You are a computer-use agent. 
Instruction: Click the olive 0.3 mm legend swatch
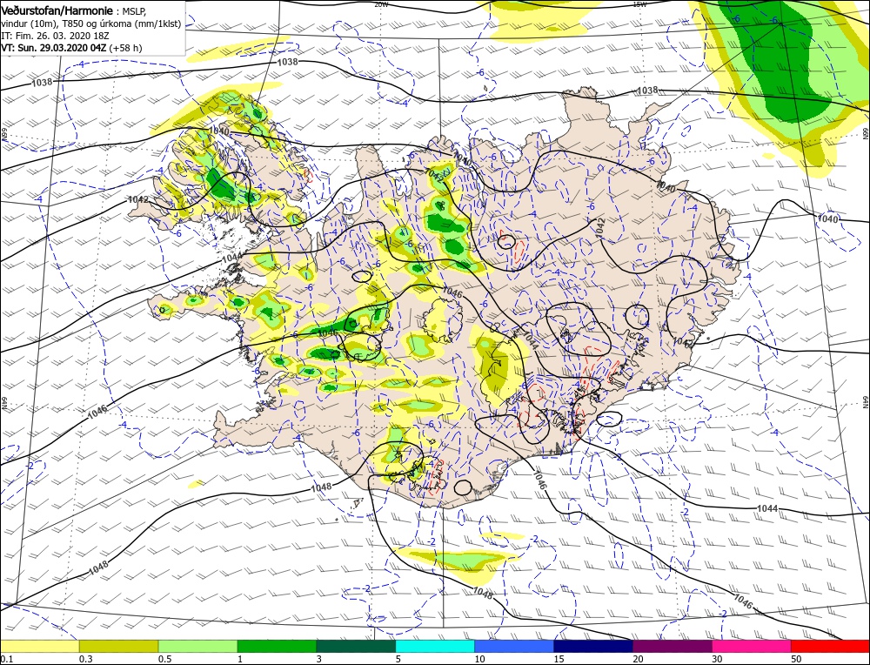click(118, 646)
